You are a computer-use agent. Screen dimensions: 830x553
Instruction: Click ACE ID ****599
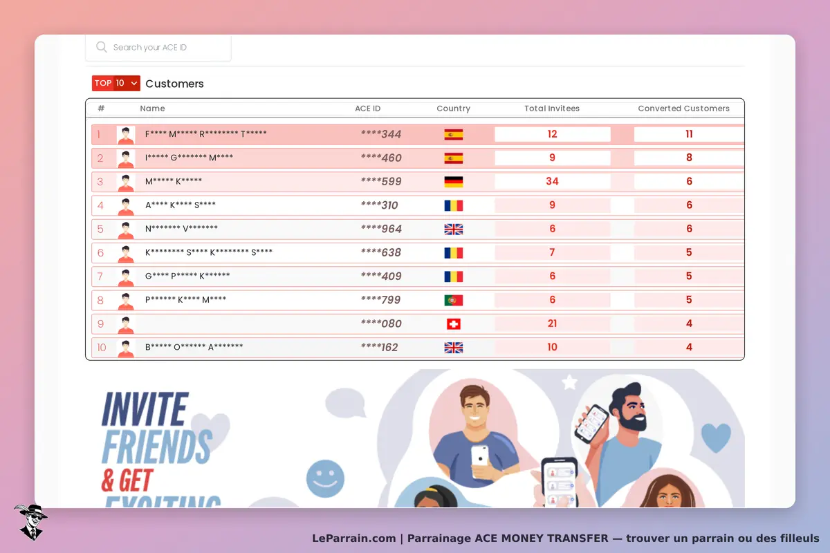click(381, 182)
